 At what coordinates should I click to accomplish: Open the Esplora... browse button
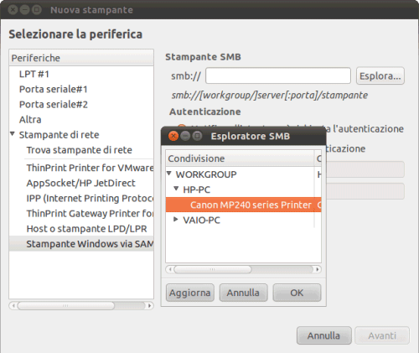(380, 75)
